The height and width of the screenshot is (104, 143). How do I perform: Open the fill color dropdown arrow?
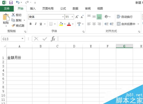[65, 24]
